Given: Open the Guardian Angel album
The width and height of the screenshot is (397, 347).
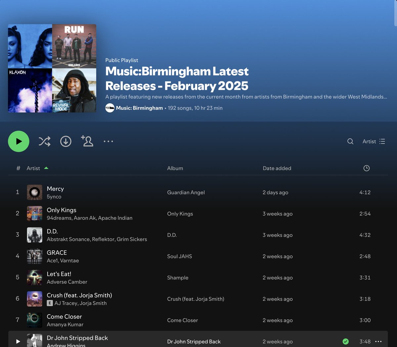Looking at the screenshot, I should coord(186,192).
